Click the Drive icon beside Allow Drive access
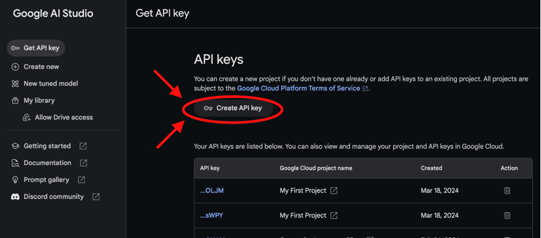 click(x=26, y=118)
